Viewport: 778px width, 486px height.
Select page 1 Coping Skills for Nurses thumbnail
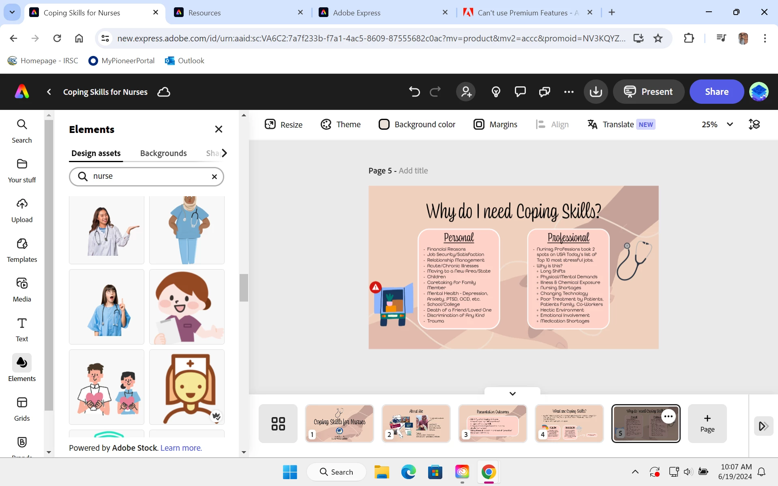tap(339, 424)
